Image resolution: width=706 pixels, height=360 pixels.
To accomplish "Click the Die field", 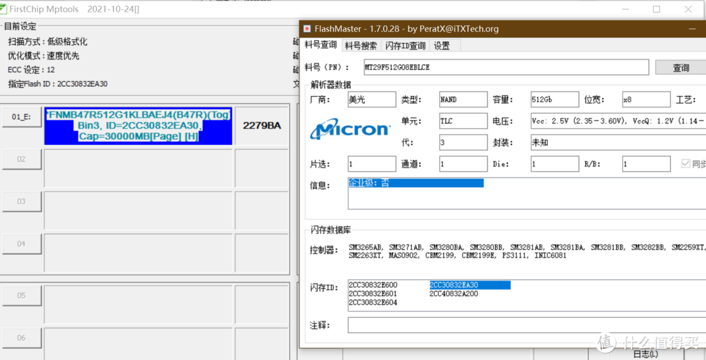I will (555, 164).
